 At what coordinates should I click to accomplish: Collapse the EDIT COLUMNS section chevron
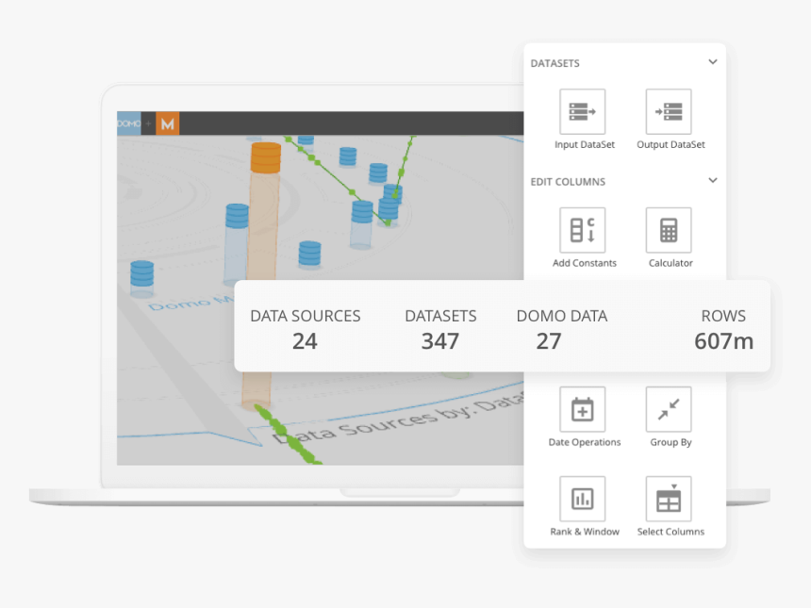pyautogui.click(x=713, y=180)
